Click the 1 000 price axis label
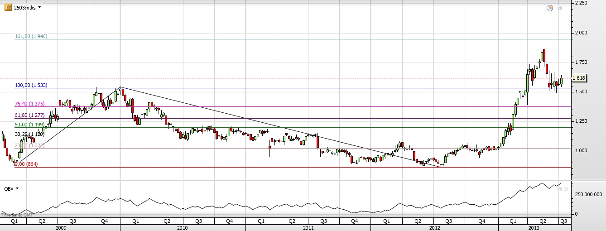Screen dimensions: 606x231 click(581, 150)
